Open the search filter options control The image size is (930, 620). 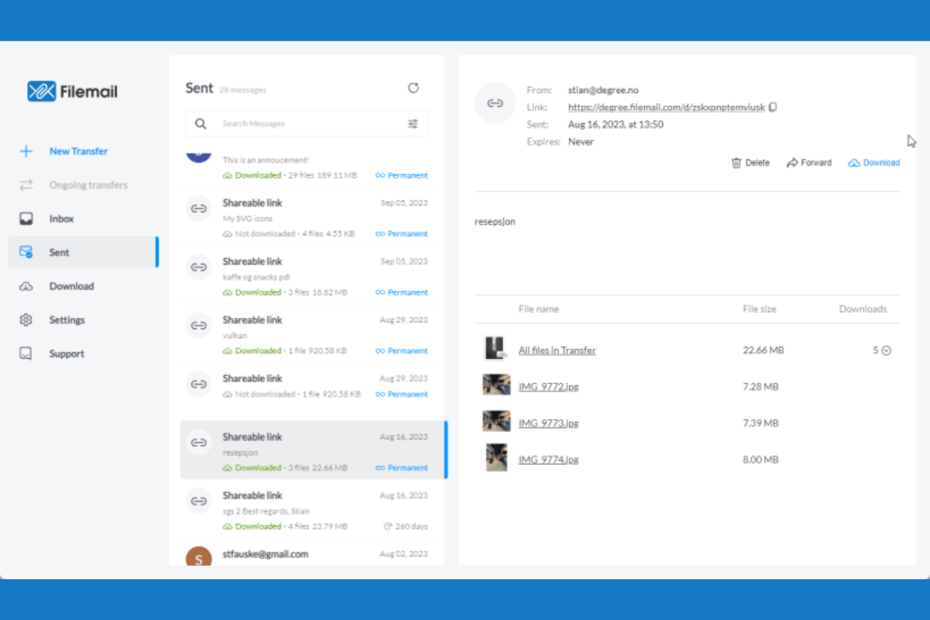coord(413,123)
